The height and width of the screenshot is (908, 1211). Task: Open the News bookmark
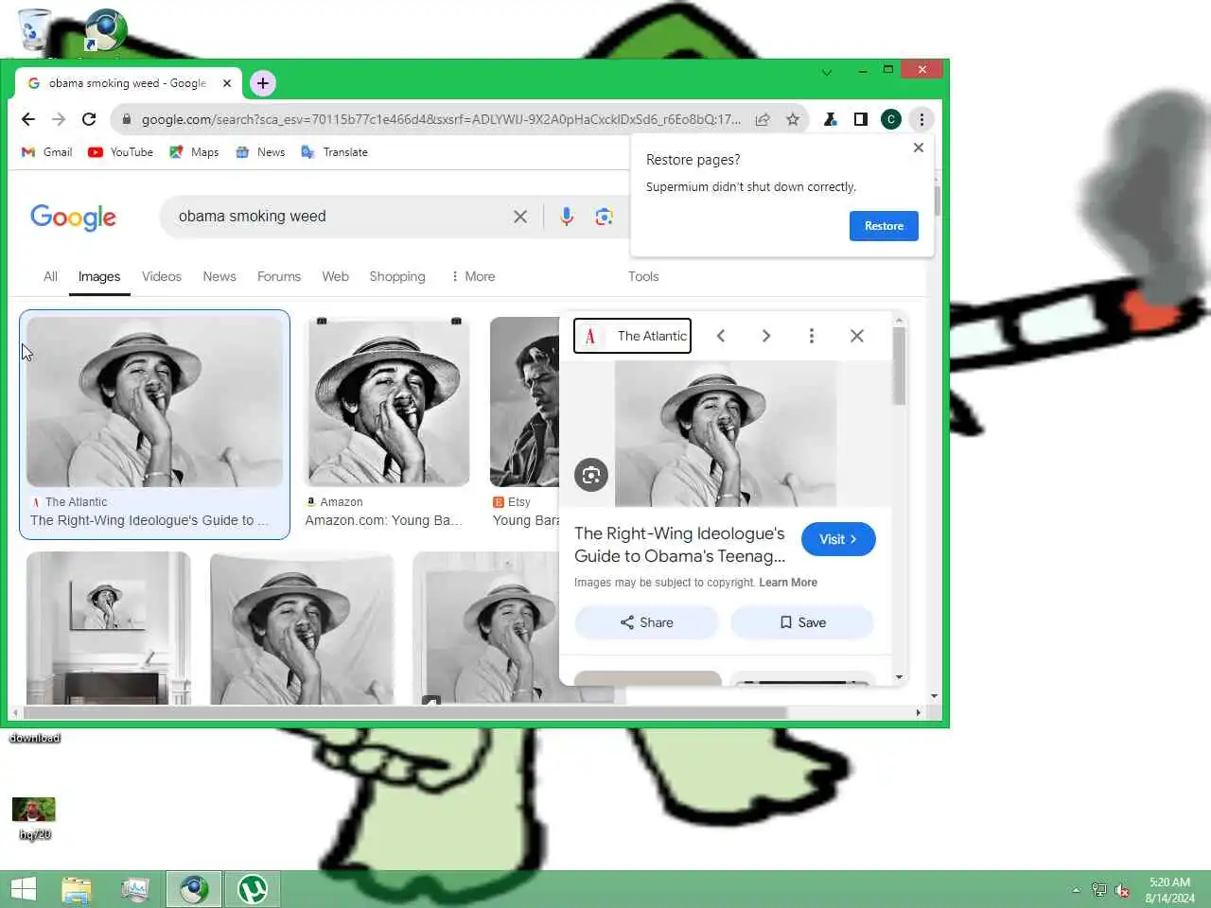coord(260,152)
